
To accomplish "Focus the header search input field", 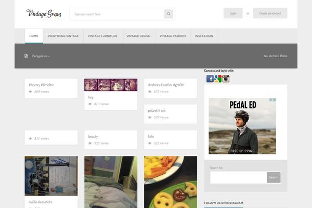I will (117, 14).
